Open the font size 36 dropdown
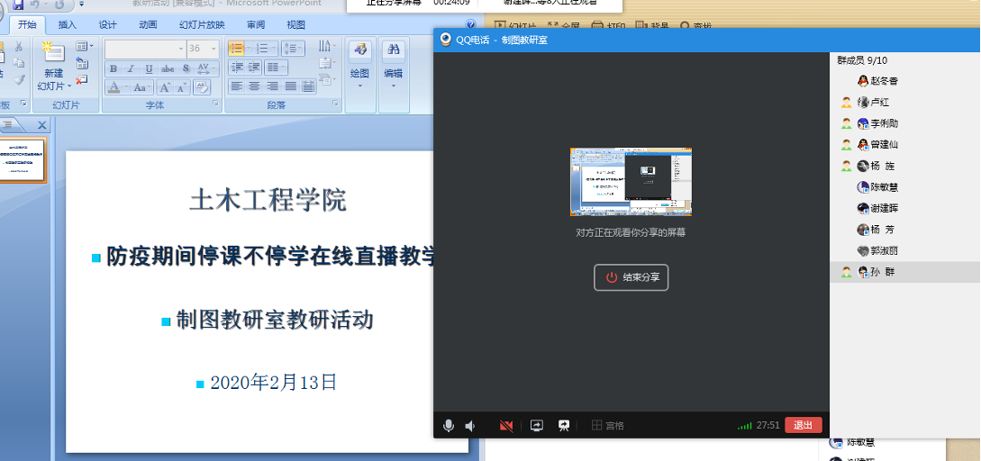Screen dimensions: 981x461 214,49
